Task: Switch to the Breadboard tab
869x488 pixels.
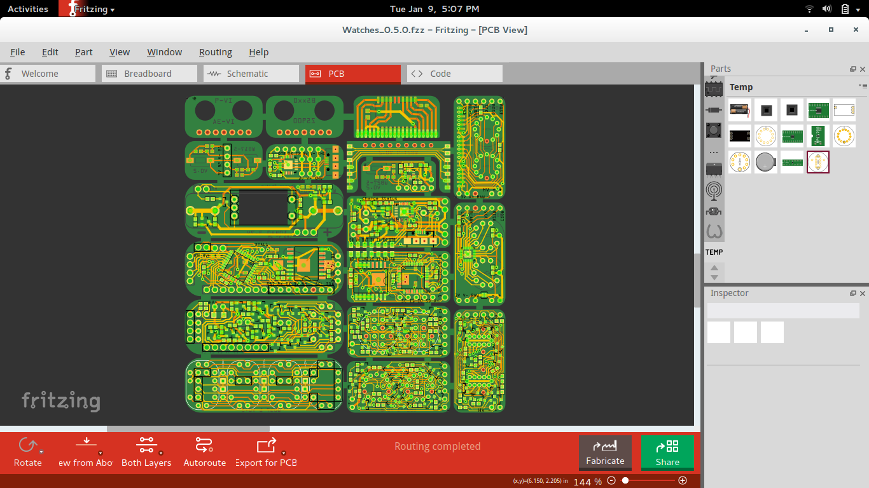Action: point(149,74)
